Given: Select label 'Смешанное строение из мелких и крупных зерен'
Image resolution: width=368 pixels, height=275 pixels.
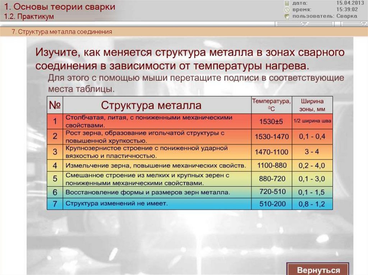Looking at the screenshot, I should (145, 175).
